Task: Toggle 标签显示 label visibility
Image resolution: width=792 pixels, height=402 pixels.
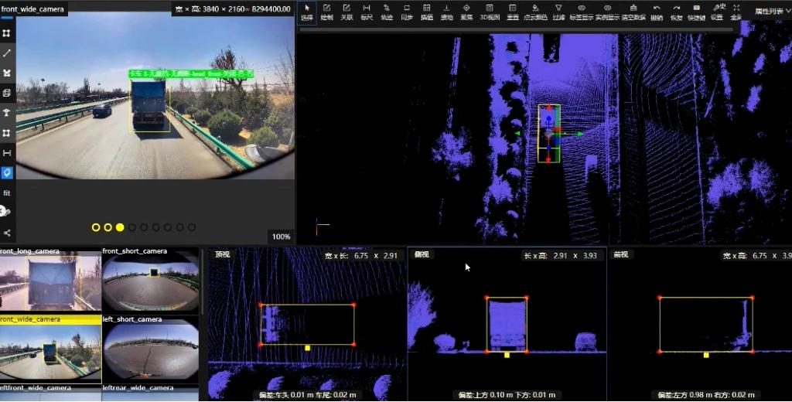Action: pos(582,12)
